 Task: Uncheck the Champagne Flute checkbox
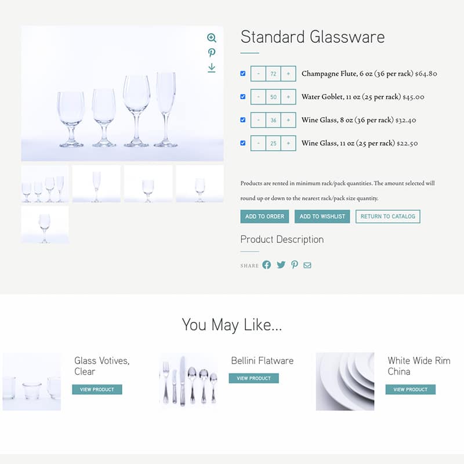pyautogui.click(x=242, y=74)
